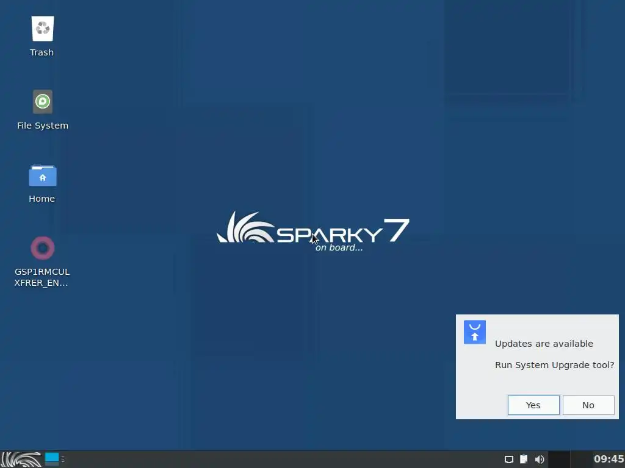
Task: Open the Trash desktop icon
Action: tap(42, 29)
